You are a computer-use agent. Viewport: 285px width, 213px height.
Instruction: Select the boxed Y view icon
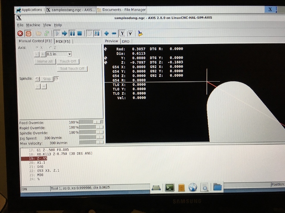[122, 34]
